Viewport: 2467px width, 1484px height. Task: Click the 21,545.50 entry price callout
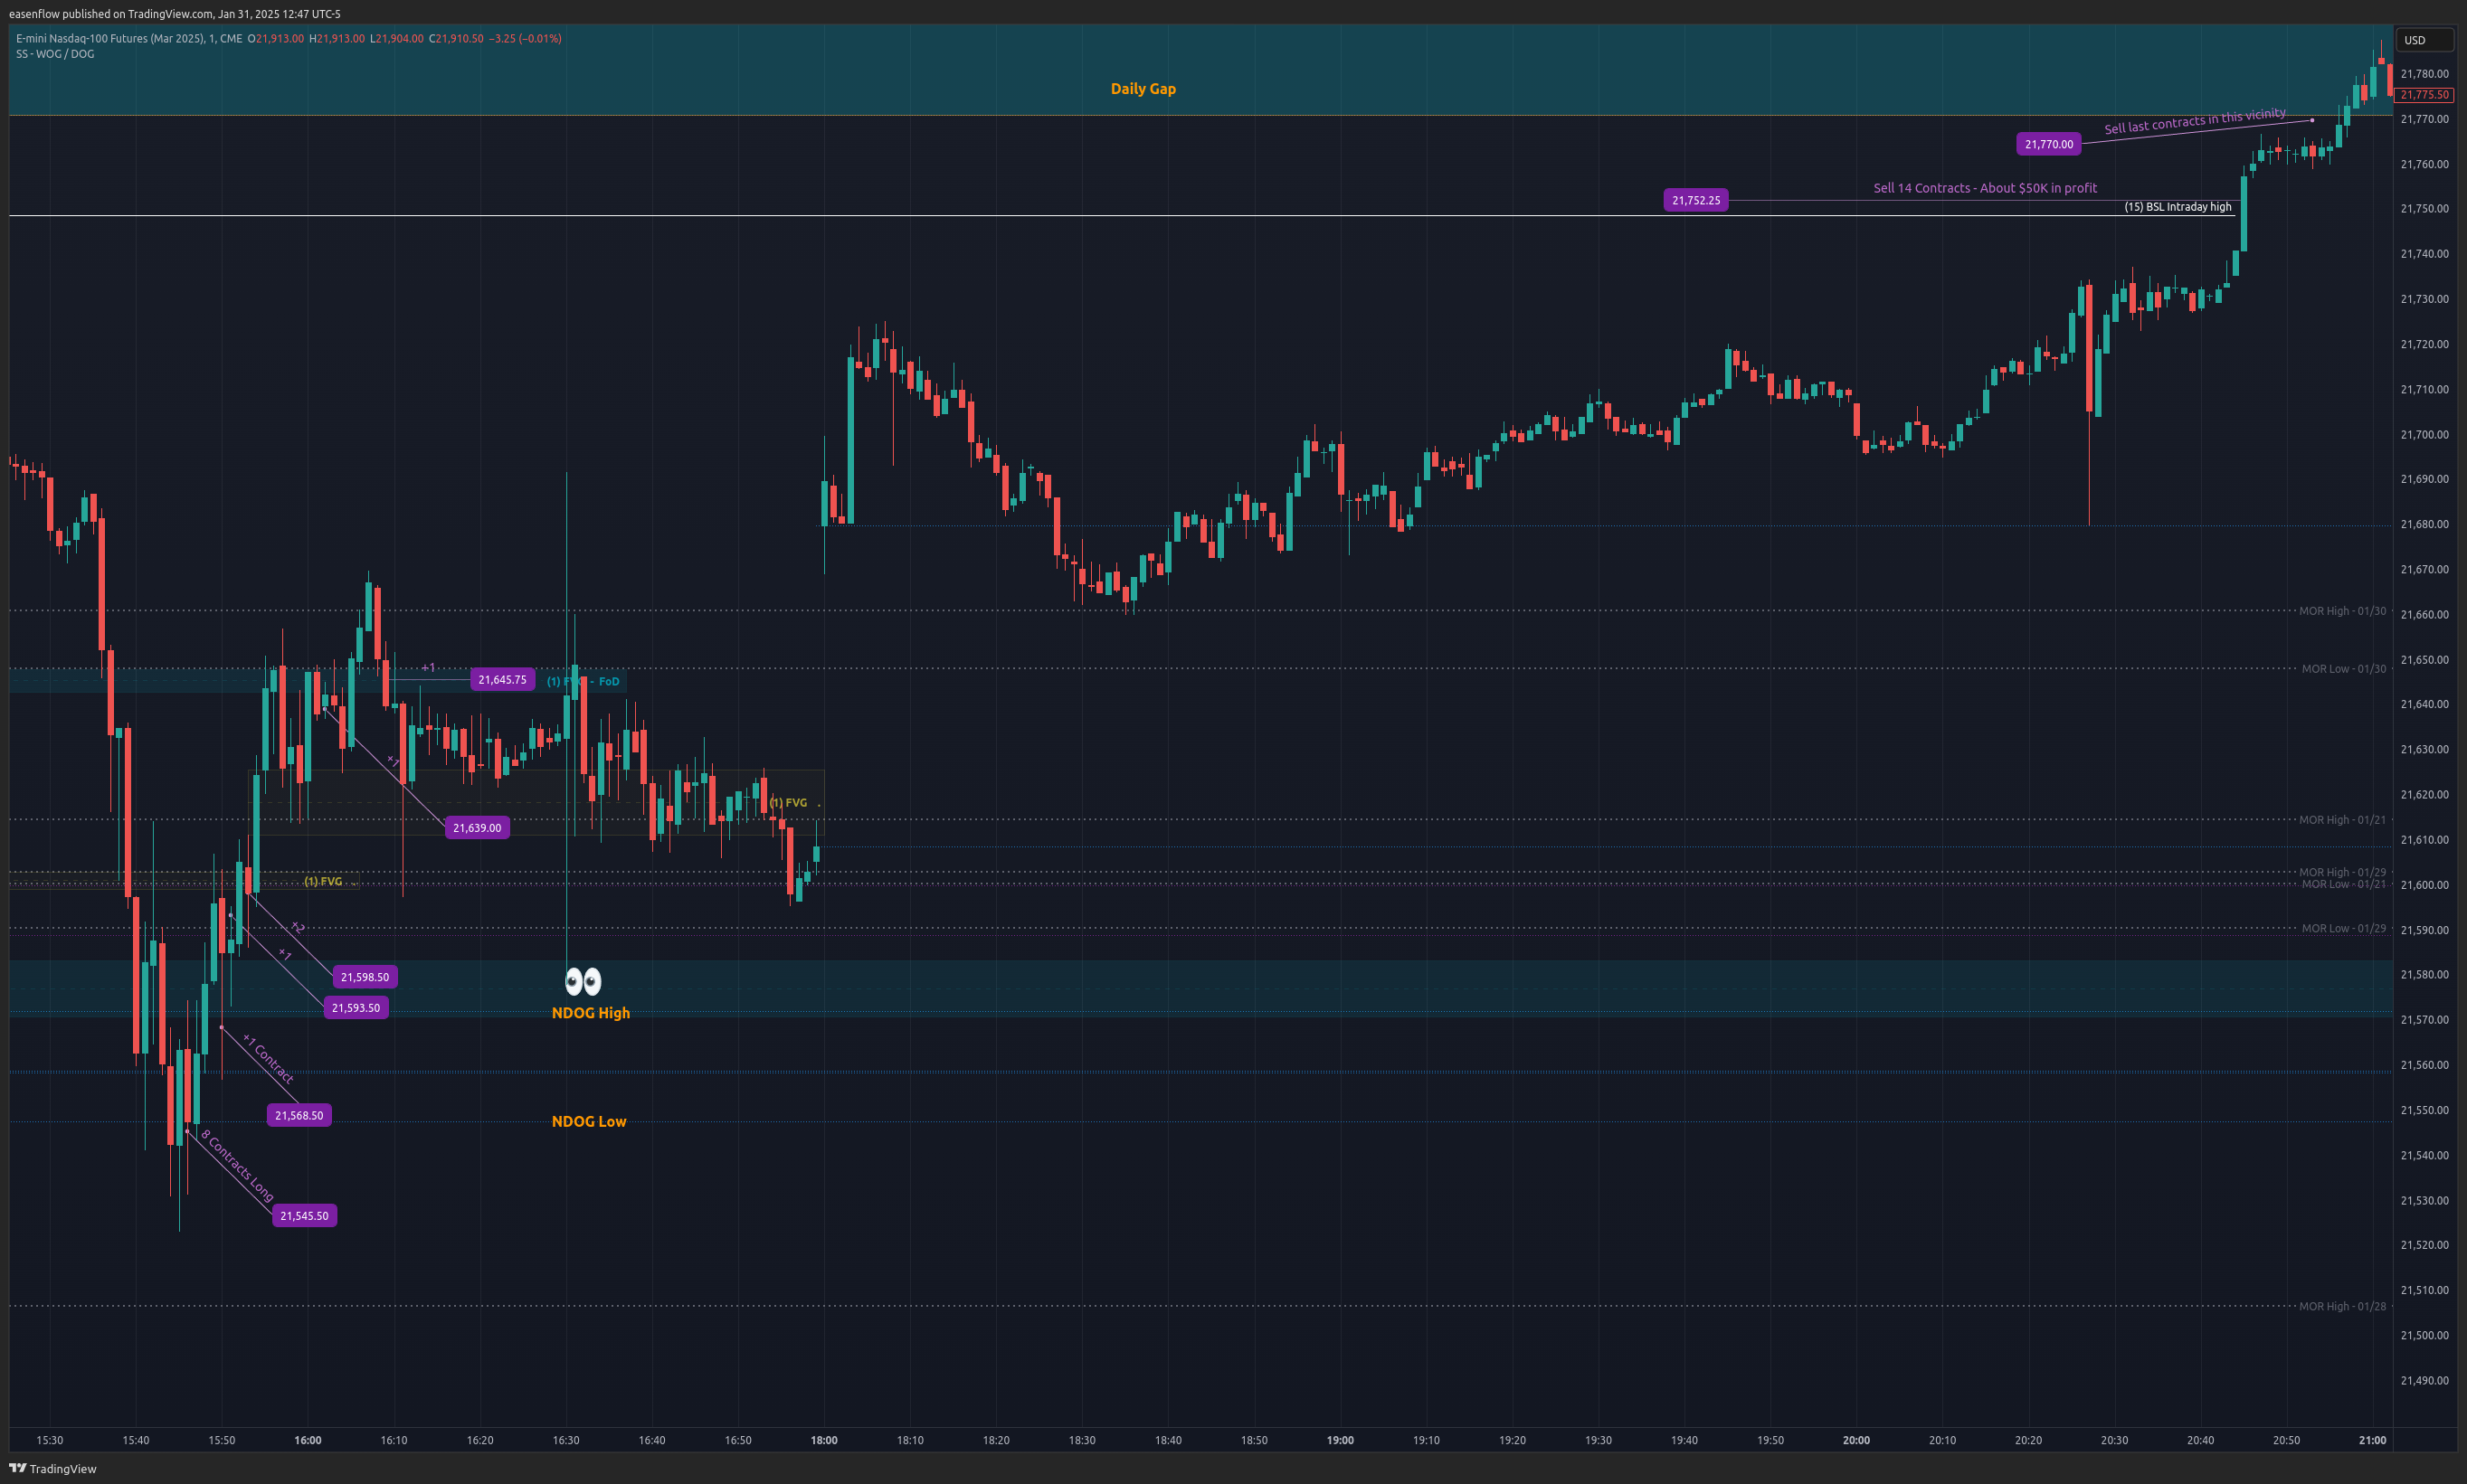[x=304, y=1216]
